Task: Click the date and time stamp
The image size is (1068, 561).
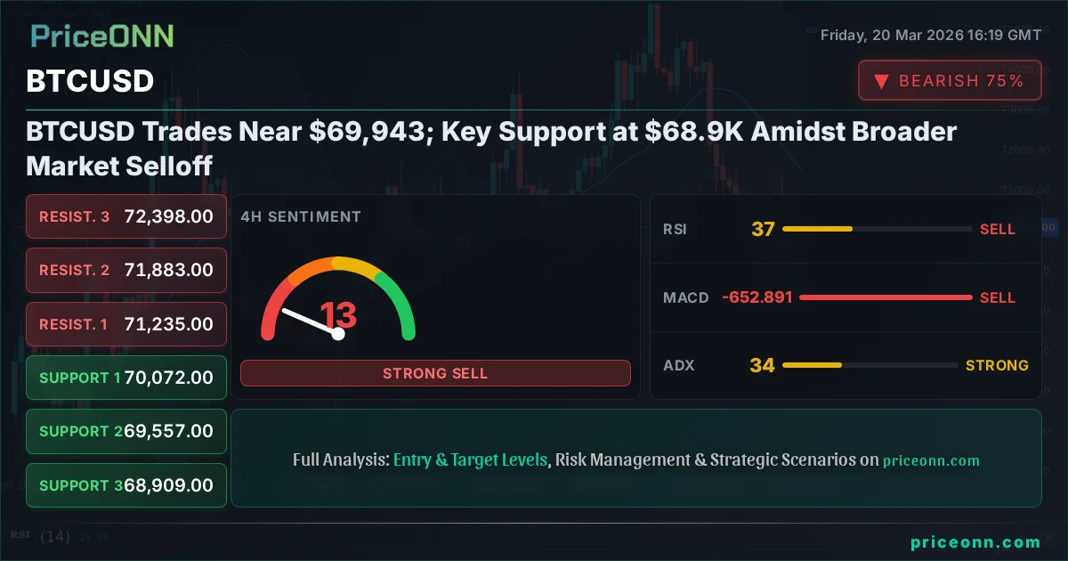Action: point(930,36)
